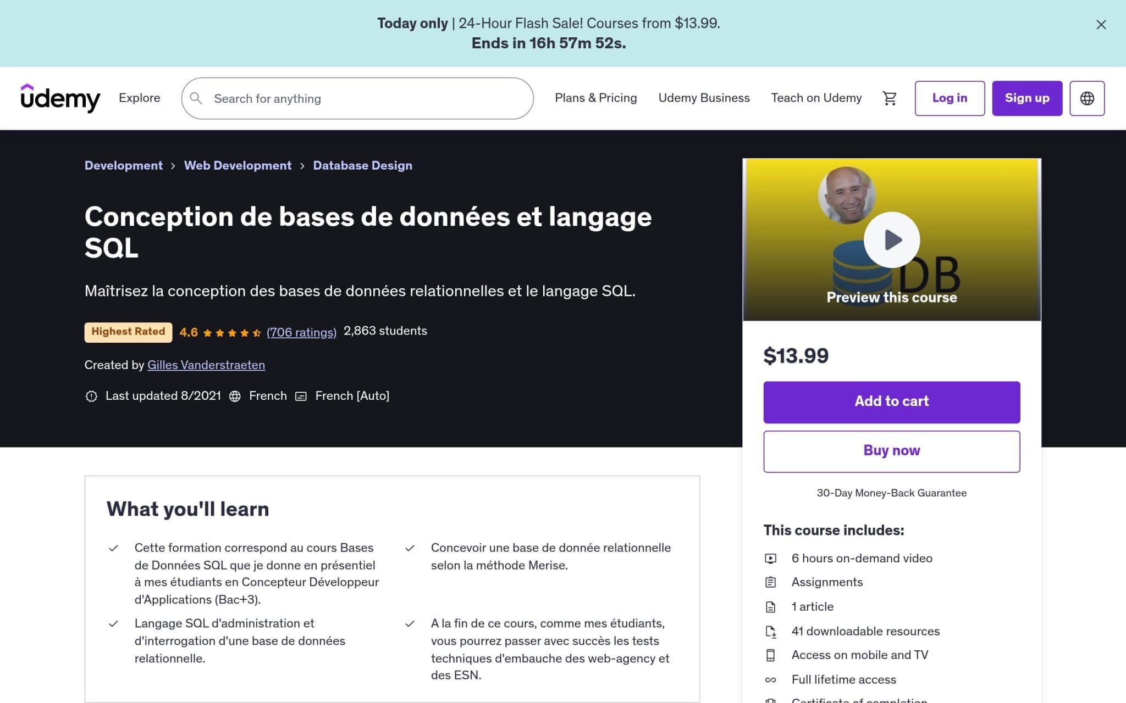Go to Web Development breadcrumb

point(238,165)
